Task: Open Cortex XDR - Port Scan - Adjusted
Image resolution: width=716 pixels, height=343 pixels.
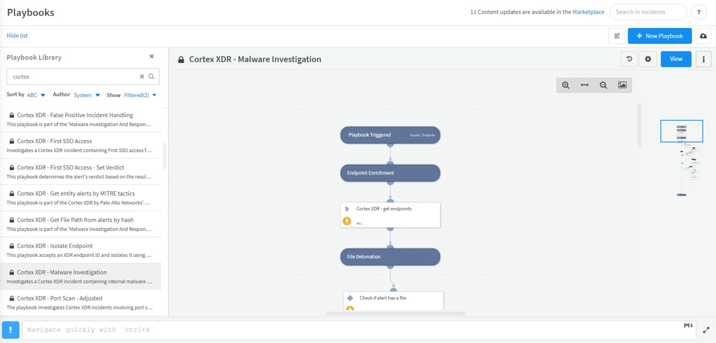Action: [x=81, y=302]
